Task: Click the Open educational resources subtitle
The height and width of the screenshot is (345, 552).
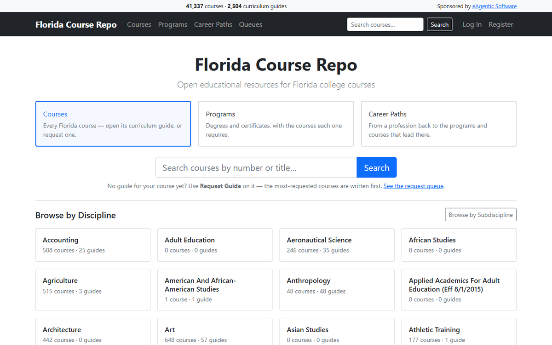Action: (276, 85)
